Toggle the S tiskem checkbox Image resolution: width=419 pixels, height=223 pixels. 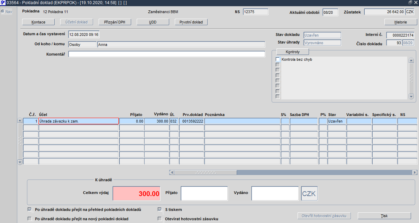(x=160, y=210)
